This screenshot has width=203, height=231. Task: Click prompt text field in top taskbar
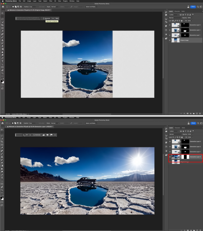29,18
